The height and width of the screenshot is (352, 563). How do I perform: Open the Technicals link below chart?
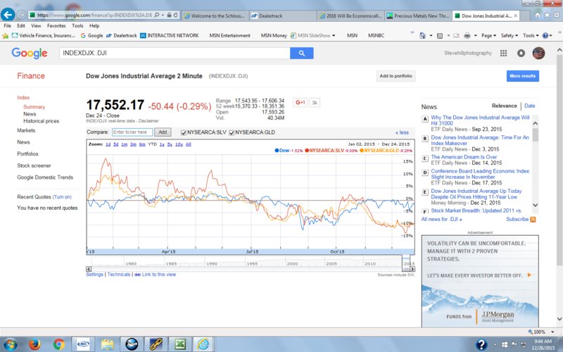click(119, 275)
